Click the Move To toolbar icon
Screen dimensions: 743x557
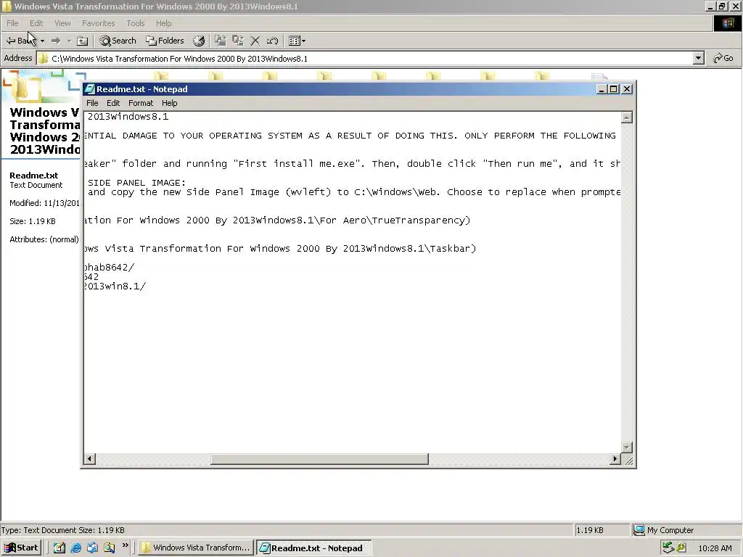(221, 41)
